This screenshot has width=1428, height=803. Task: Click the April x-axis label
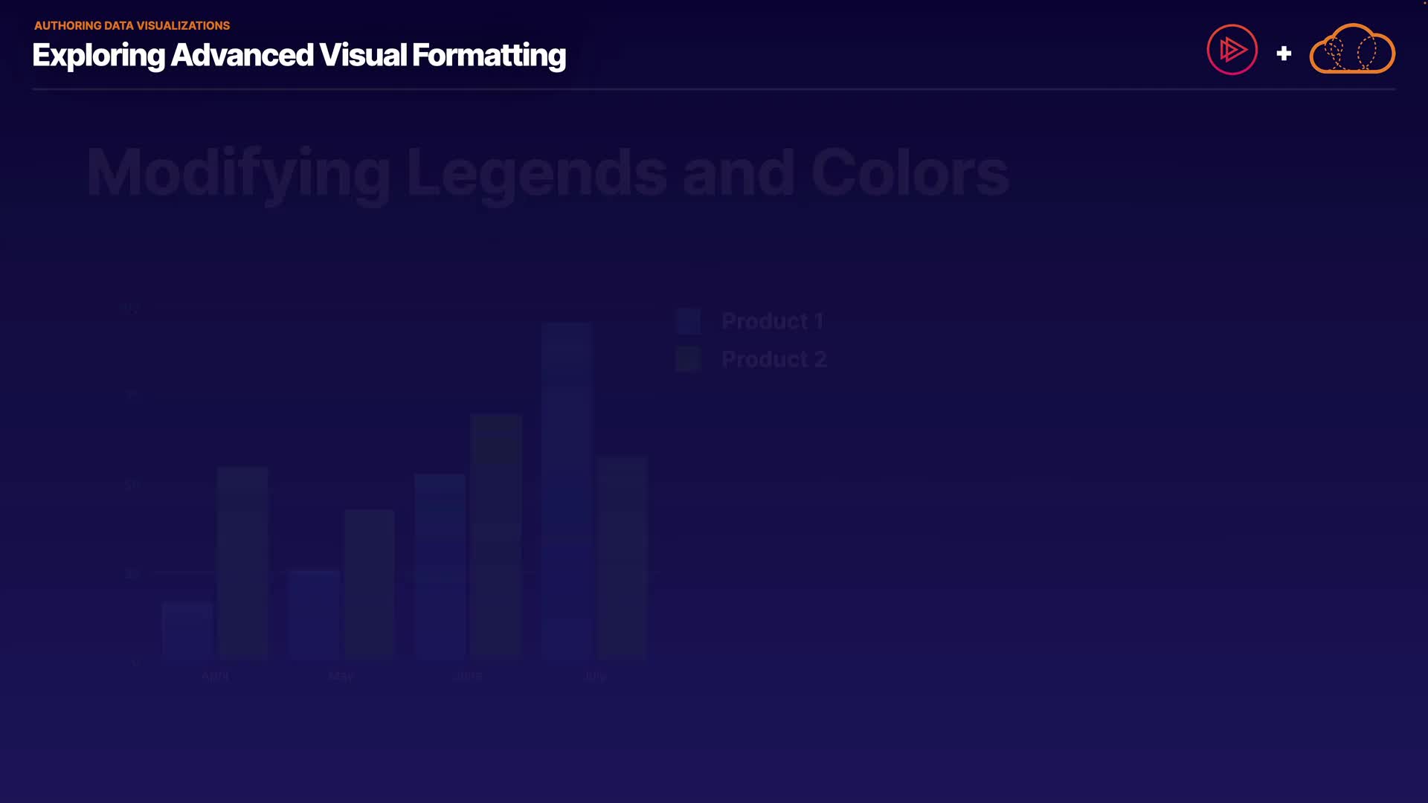point(215,676)
